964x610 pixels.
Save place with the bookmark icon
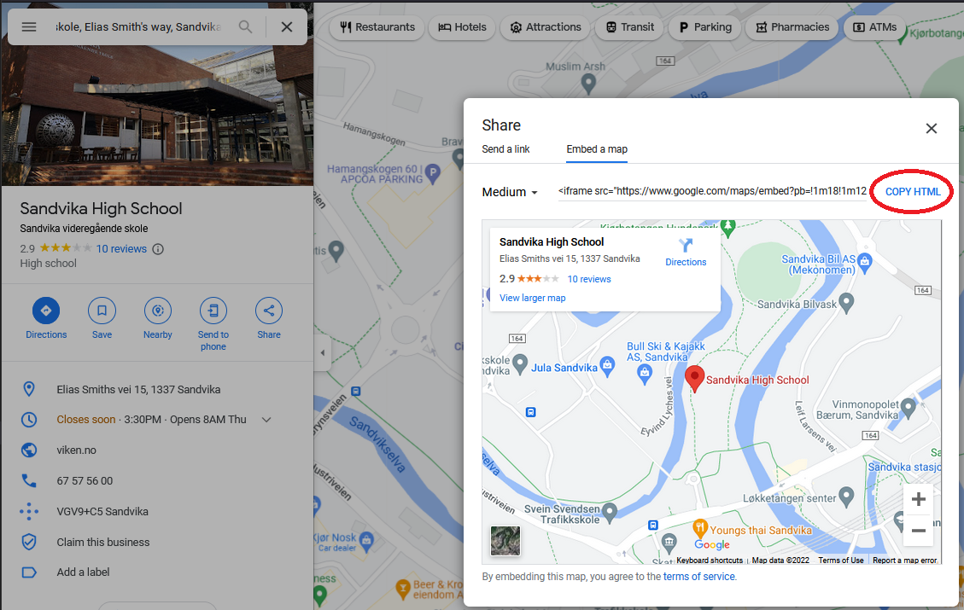click(102, 311)
